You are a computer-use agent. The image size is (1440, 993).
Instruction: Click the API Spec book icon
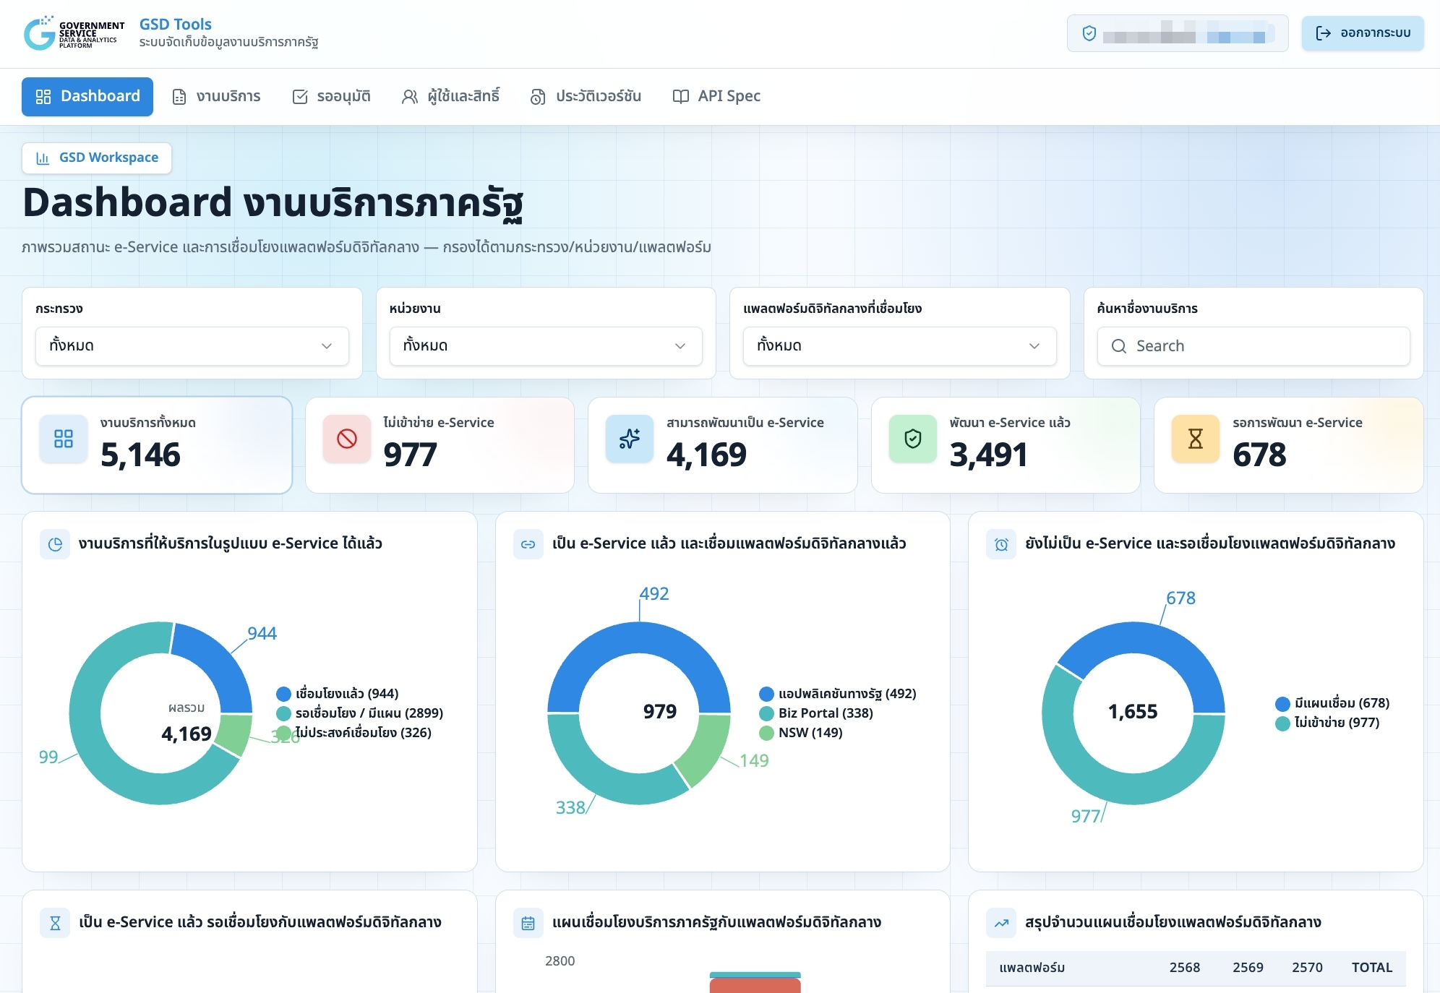(x=680, y=97)
